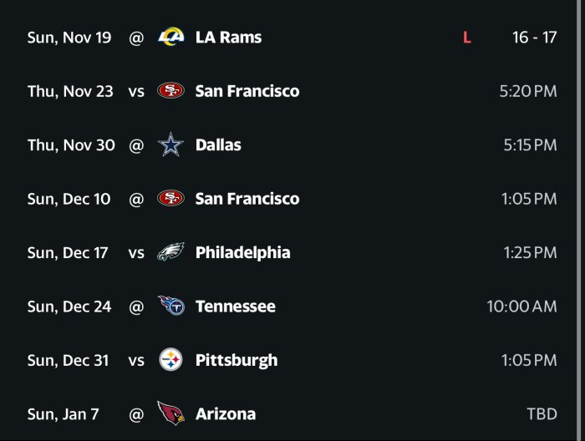
Task: Select the Thu, Nov 30 date
Action: 71,145
